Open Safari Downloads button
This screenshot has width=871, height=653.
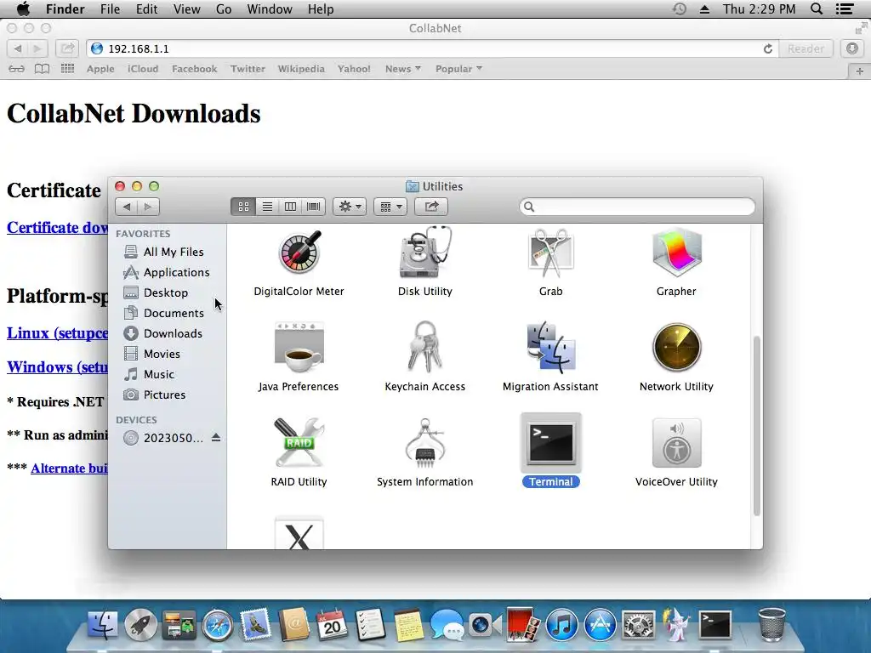coord(852,48)
